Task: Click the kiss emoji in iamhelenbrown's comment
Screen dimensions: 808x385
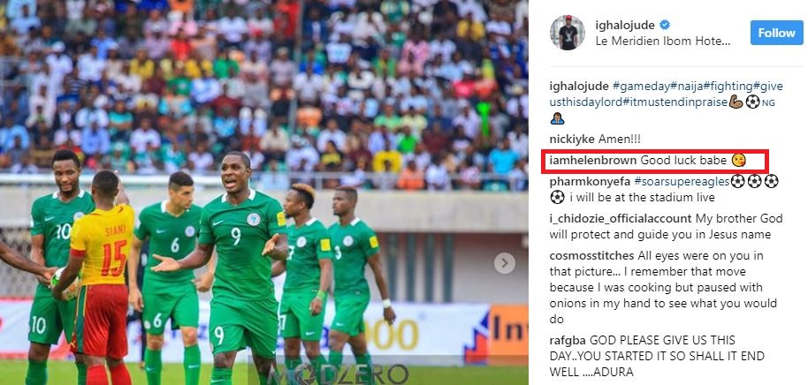Action: pyautogui.click(x=738, y=161)
